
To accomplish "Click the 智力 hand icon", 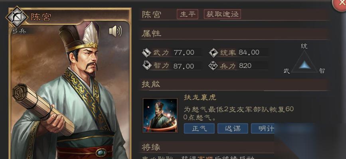I will (147, 66).
